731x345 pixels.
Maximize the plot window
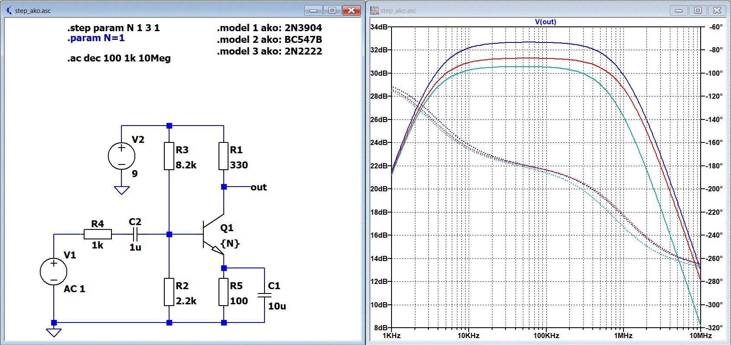(x=698, y=10)
